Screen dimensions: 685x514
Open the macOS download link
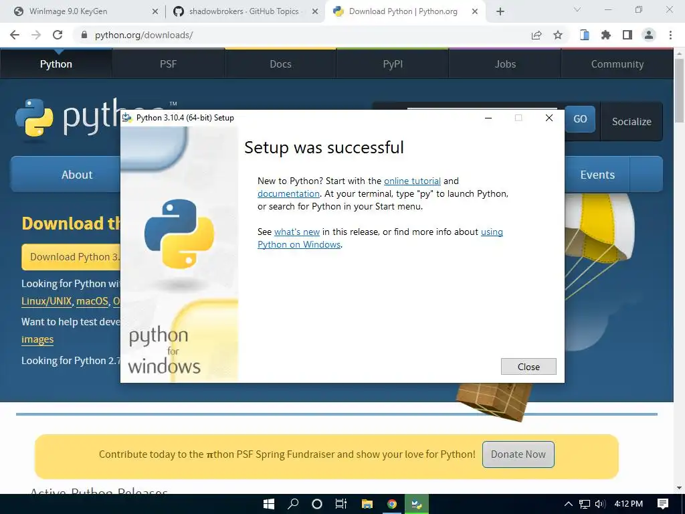click(92, 301)
